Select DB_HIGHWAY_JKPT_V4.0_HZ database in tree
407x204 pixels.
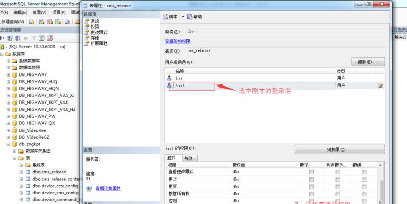[x=47, y=109]
